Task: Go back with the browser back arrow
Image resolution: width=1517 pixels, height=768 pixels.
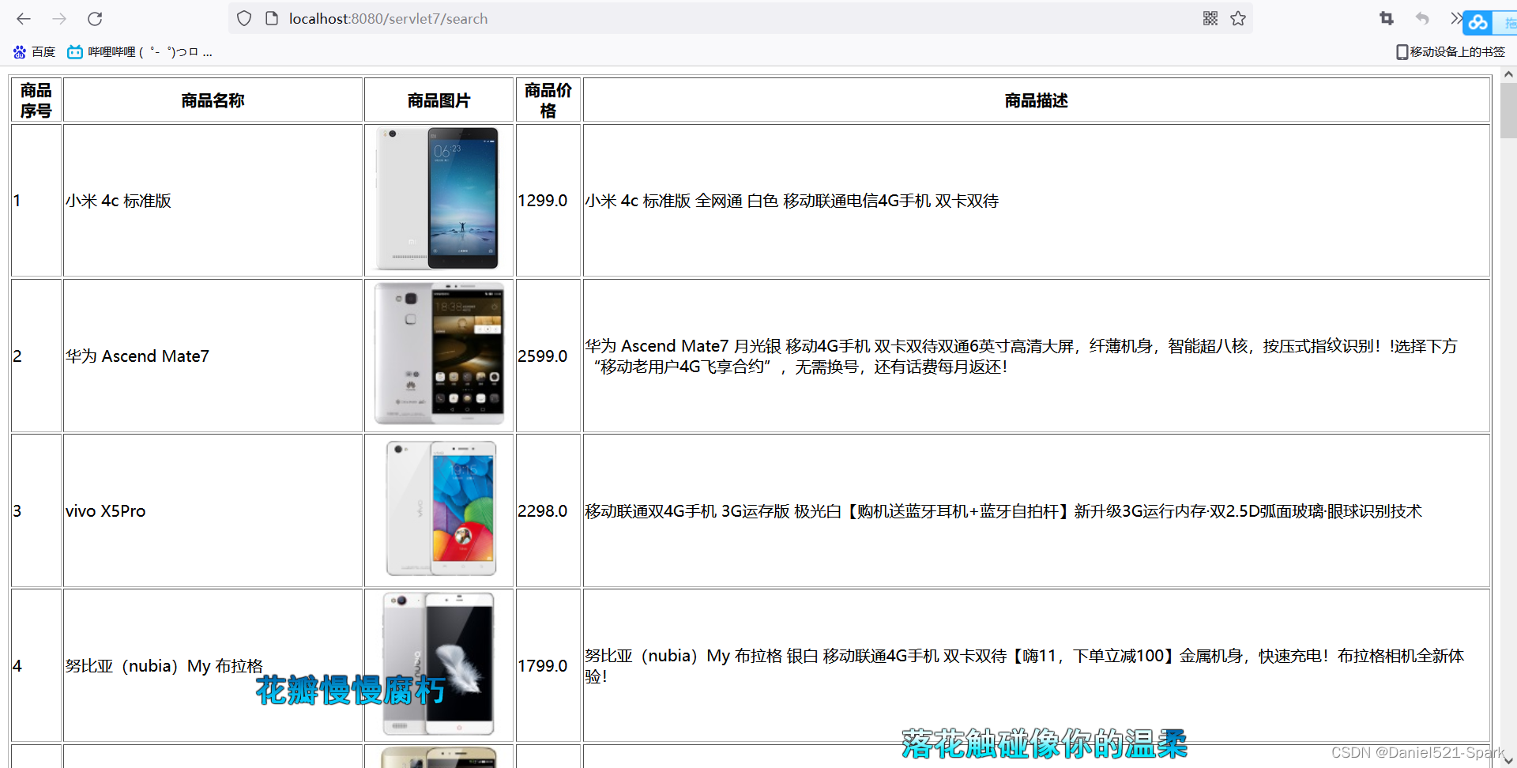Action: [24, 19]
